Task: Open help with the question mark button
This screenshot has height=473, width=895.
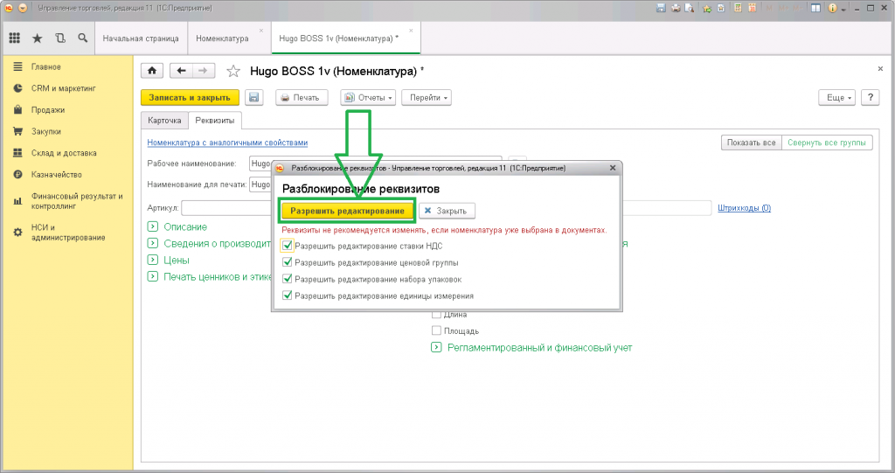Action: pyautogui.click(x=870, y=98)
